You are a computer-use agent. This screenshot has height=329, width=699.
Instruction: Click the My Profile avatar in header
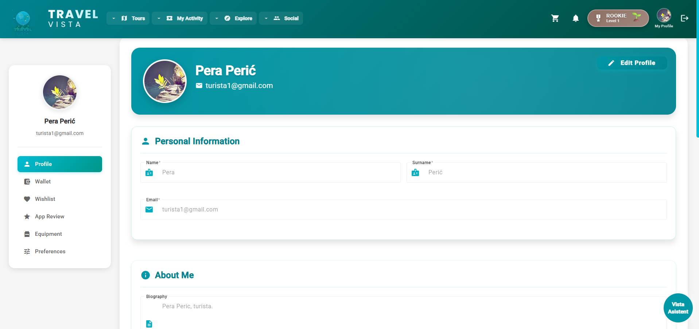664,16
